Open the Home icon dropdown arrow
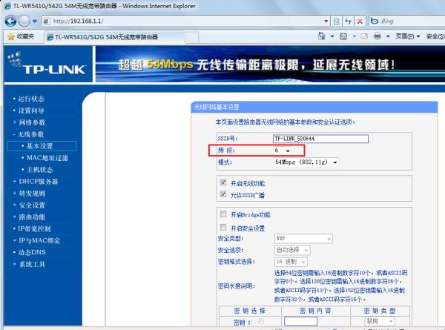This screenshot has height=330, width=445. [332, 36]
